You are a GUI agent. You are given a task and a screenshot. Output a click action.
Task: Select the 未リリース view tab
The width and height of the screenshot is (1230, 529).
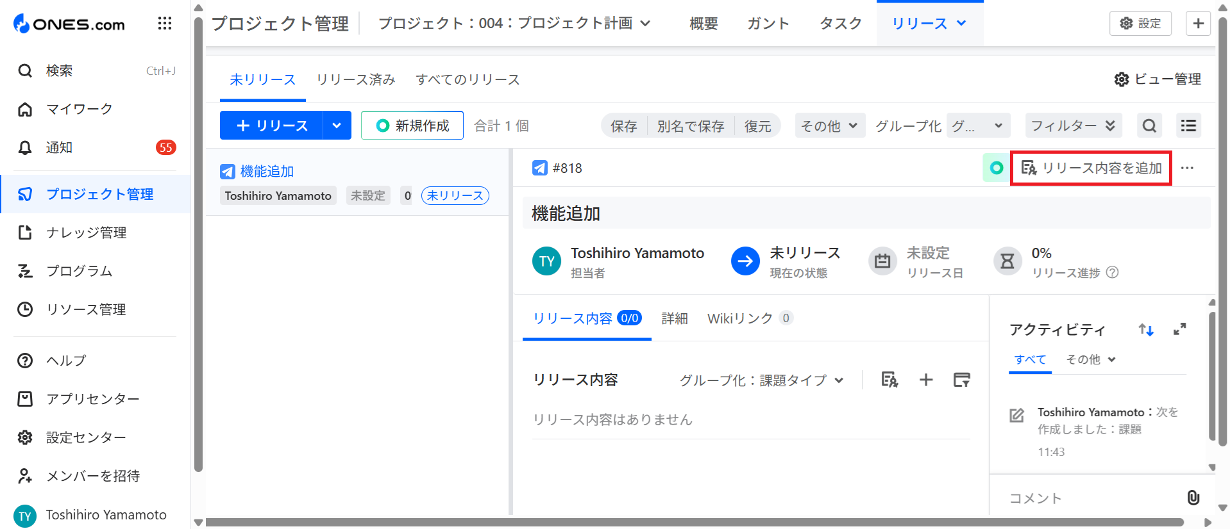coord(262,80)
